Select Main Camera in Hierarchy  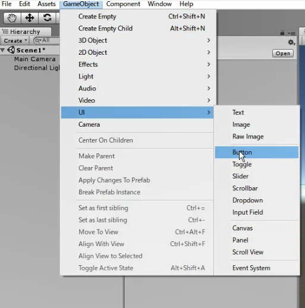pos(34,59)
